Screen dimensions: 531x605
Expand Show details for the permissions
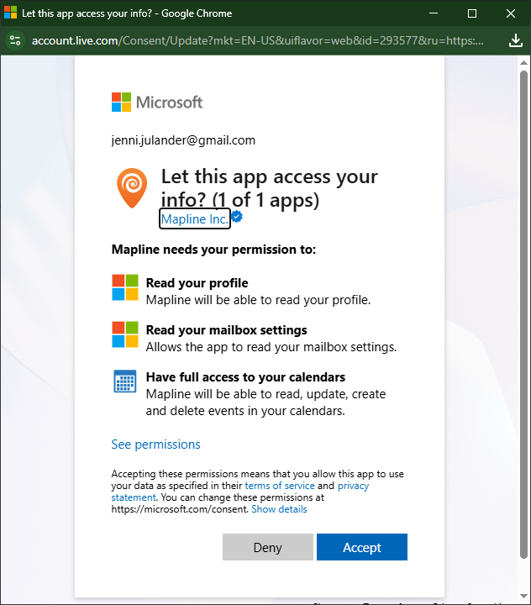coord(279,509)
